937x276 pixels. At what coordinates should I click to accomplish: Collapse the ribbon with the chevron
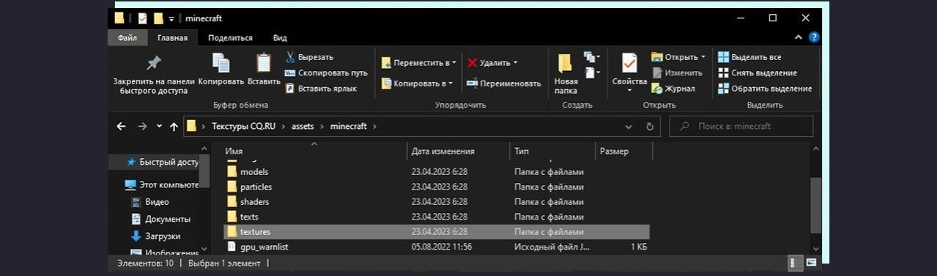coord(799,37)
